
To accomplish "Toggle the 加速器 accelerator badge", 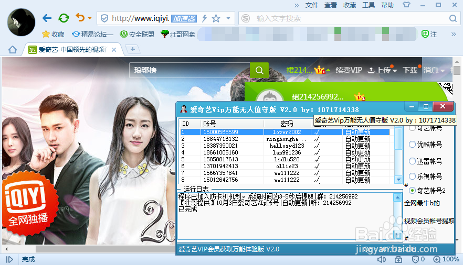I will click(184, 18).
